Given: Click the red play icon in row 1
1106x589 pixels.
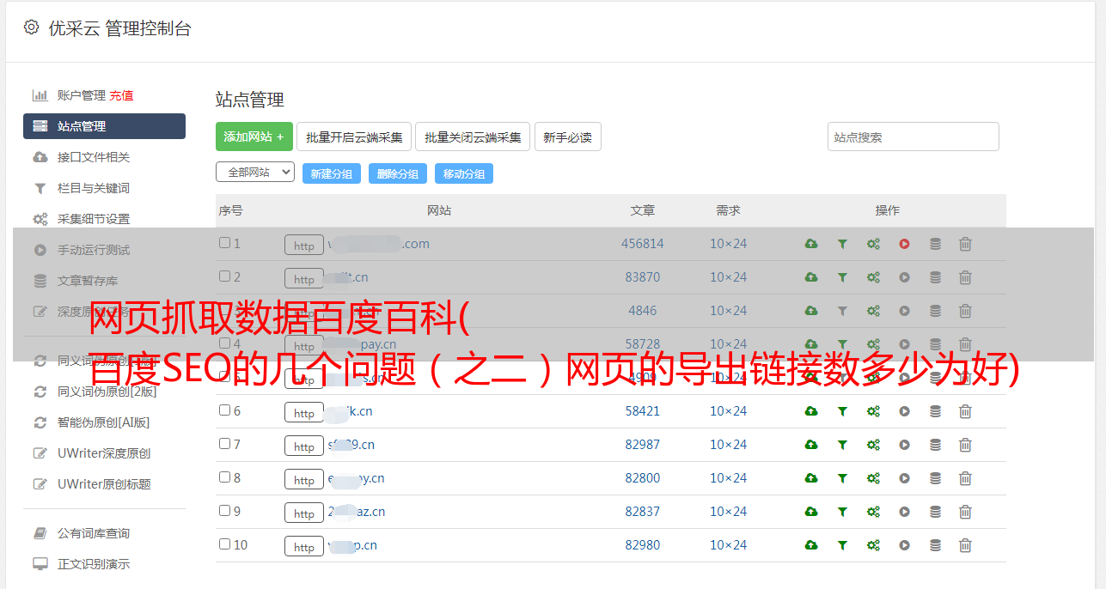Looking at the screenshot, I should click(x=904, y=244).
